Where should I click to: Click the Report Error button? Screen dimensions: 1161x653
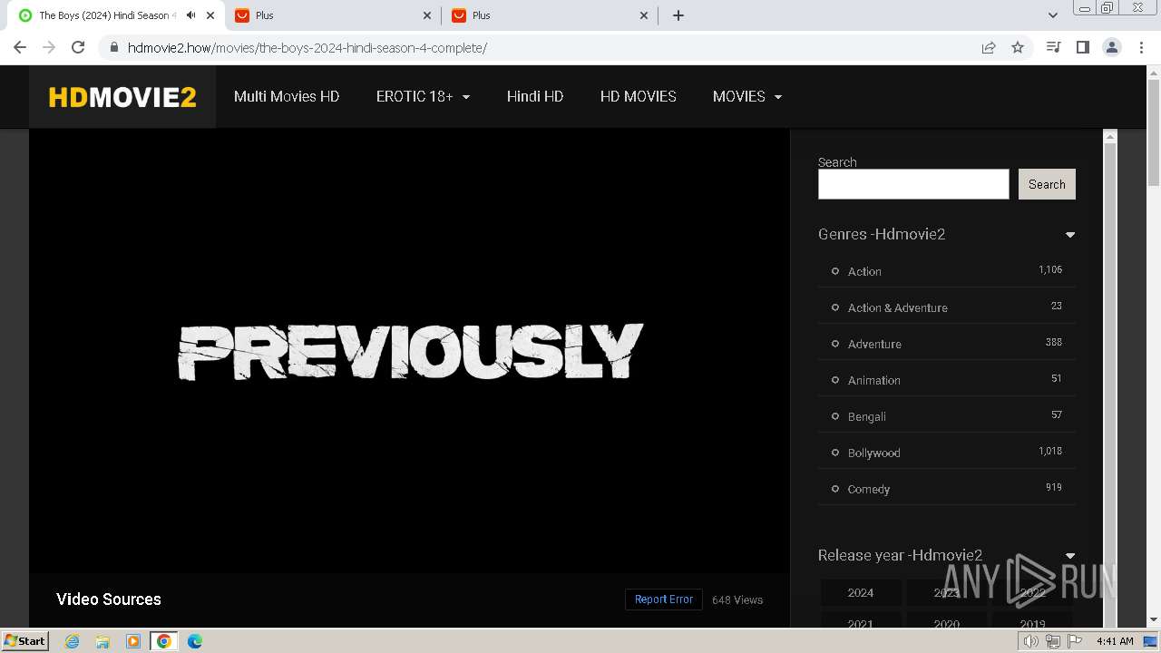point(664,599)
